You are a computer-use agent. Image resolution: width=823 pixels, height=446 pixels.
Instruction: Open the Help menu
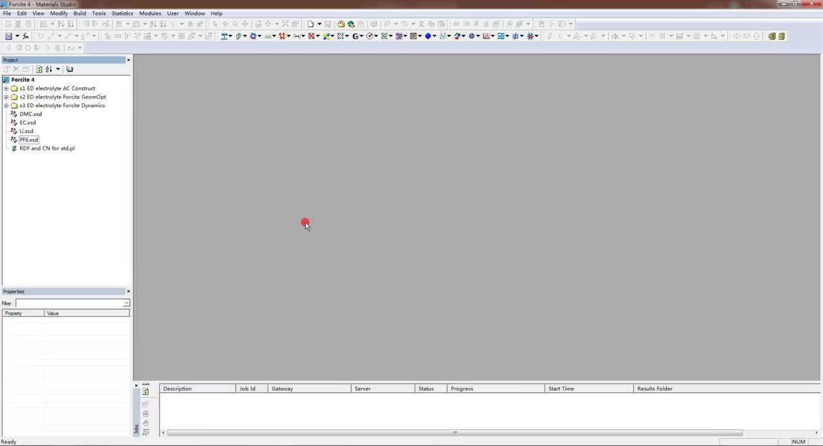pyautogui.click(x=217, y=13)
